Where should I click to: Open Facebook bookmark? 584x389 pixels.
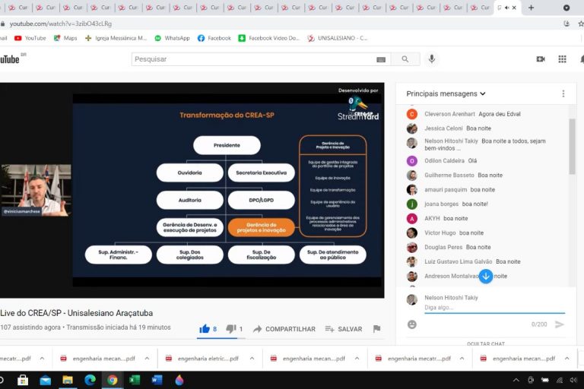214,38
